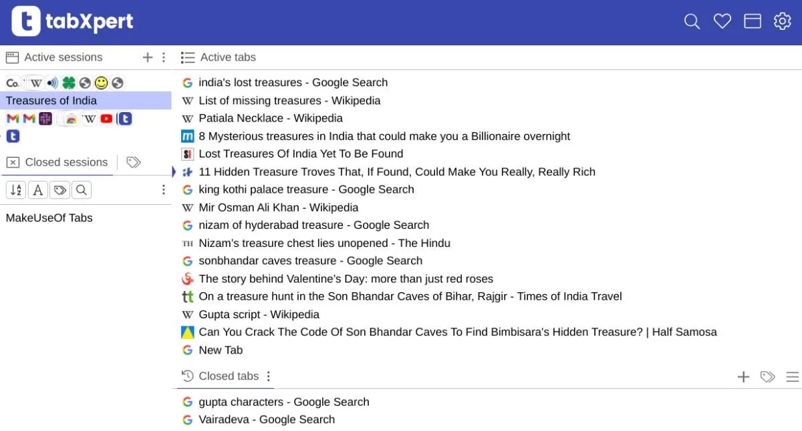Viewport: 802px width, 431px height.
Task: Select the A-Z sort icon below Closed sessions
Action: 16,189
